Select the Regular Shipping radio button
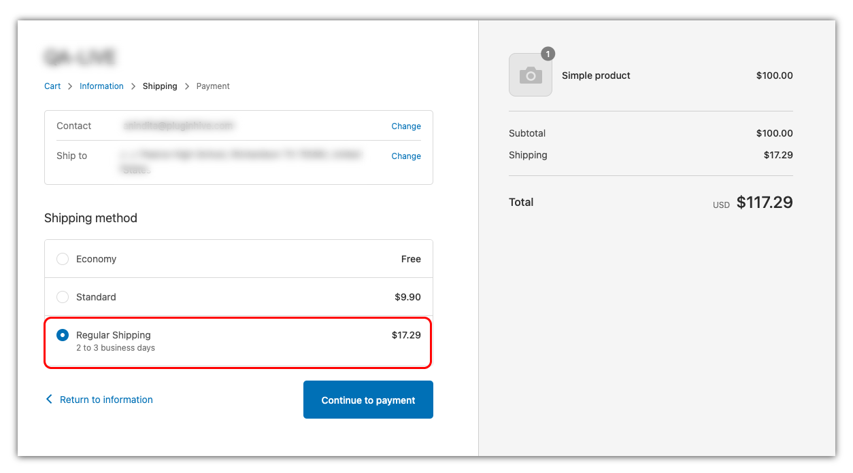Image resolution: width=853 pixels, height=473 pixels. (63, 335)
